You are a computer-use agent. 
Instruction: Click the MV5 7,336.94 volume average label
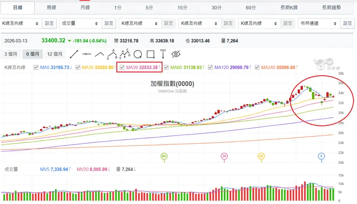(x=55, y=169)
